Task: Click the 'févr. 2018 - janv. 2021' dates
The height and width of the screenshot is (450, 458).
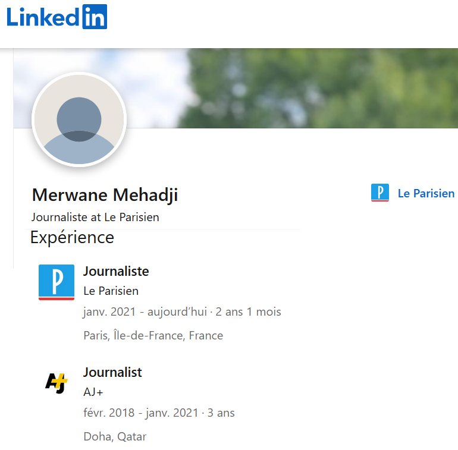Action: 140,413
